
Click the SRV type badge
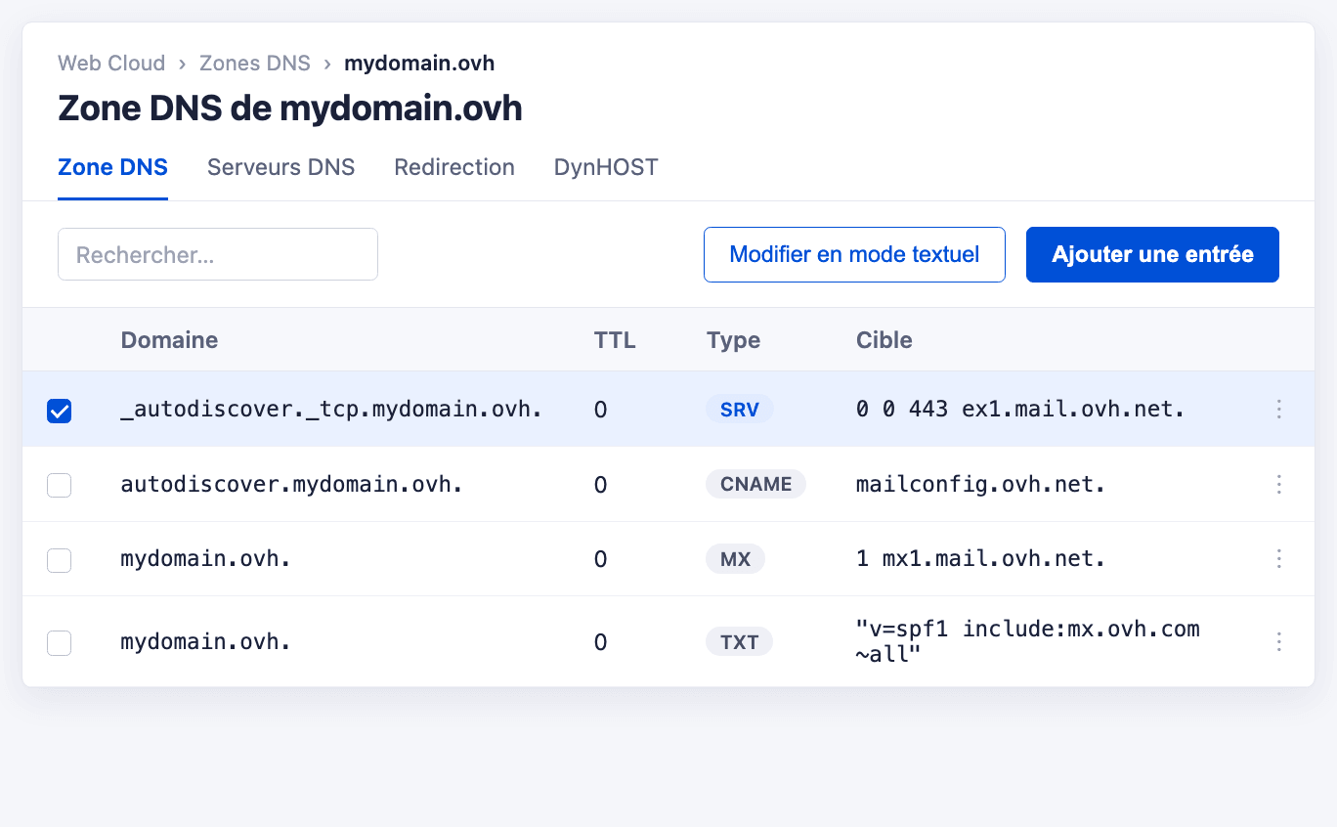pos(739,410)
